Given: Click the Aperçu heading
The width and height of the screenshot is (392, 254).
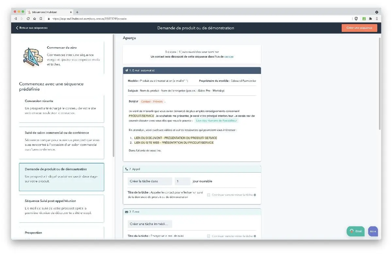Looking at the screenshot, I should [x=129, y=38].
